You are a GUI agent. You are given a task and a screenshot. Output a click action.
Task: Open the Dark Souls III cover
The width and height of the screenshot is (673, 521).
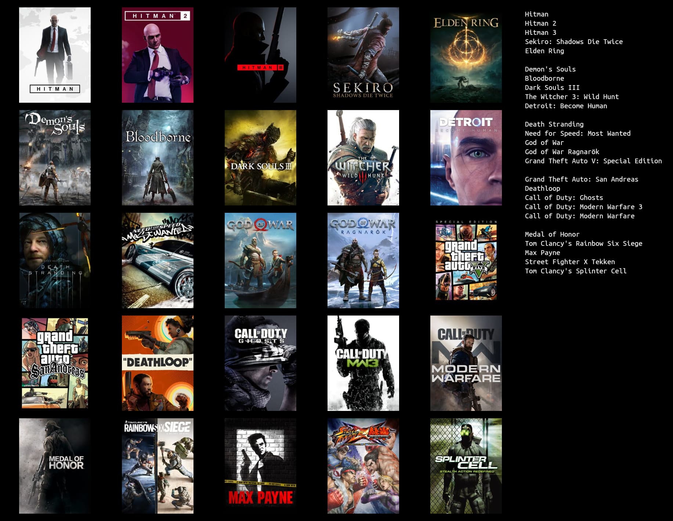point(260,158)
